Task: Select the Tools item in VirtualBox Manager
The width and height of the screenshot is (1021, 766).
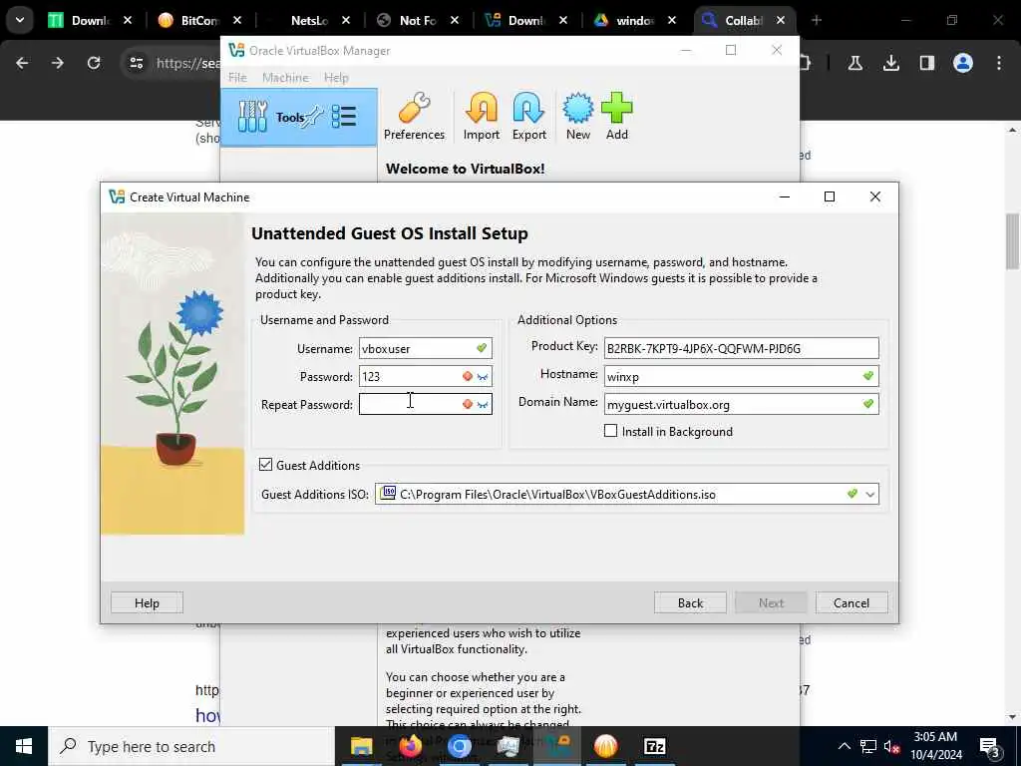Action: (299, 118)
